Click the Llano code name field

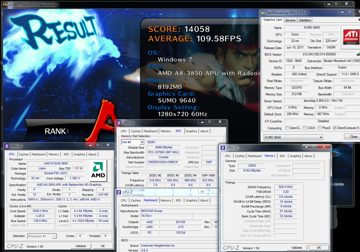(42, 168)
